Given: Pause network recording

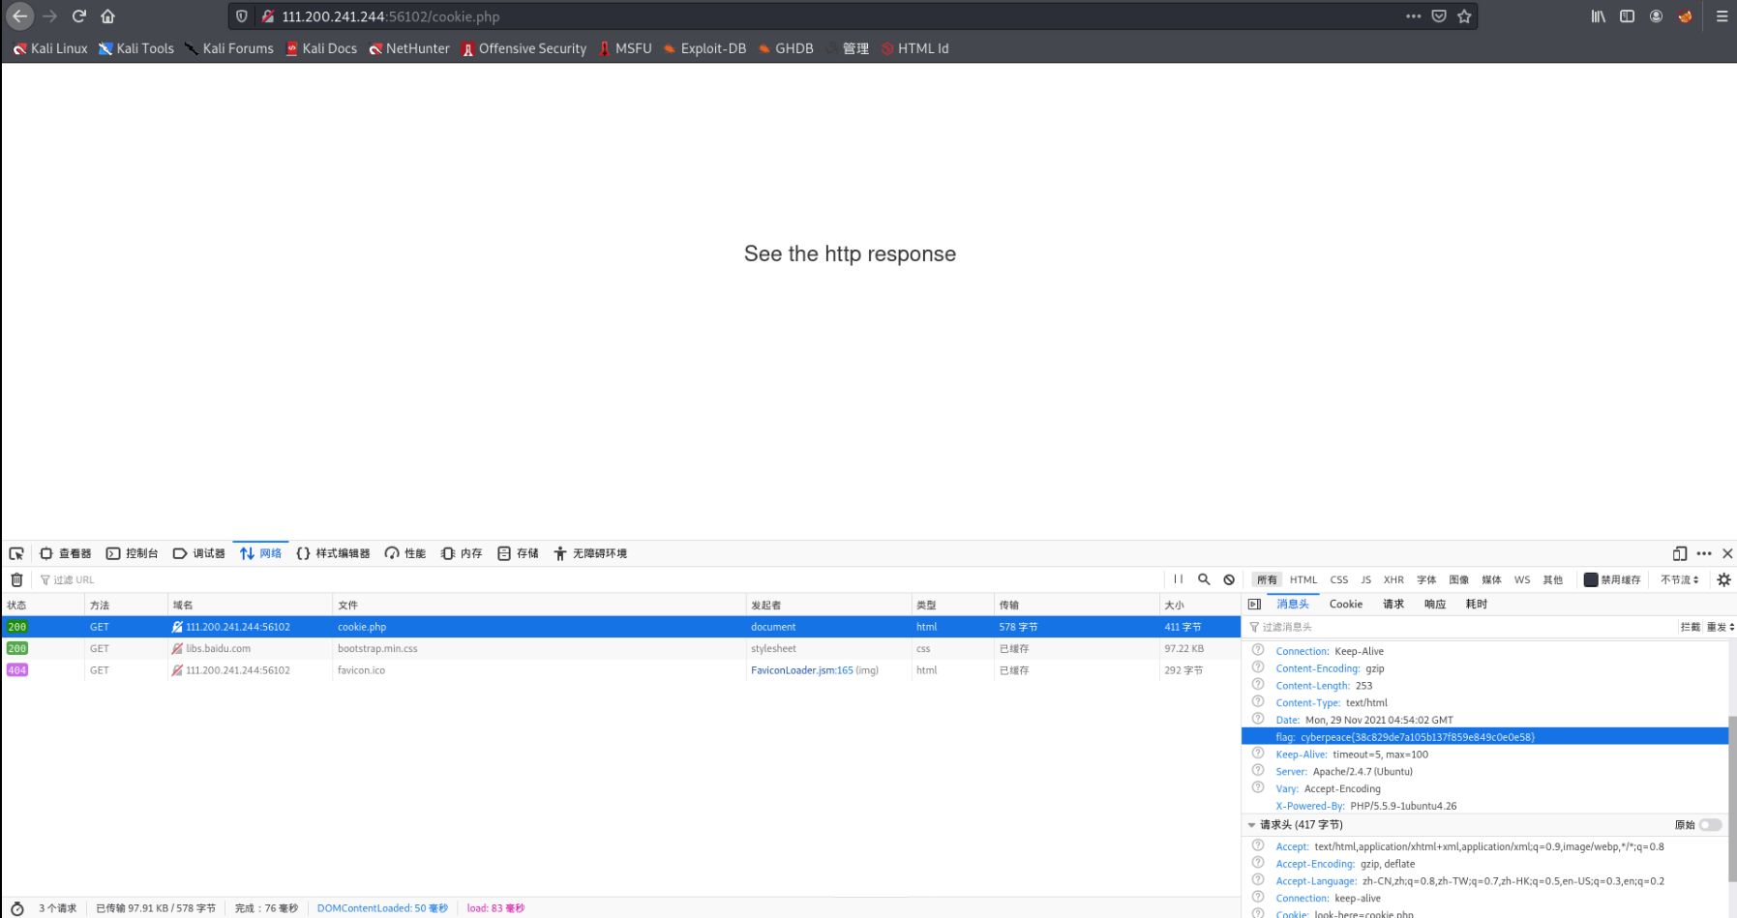Looking at the screenshot, I should pos(1178,579).
